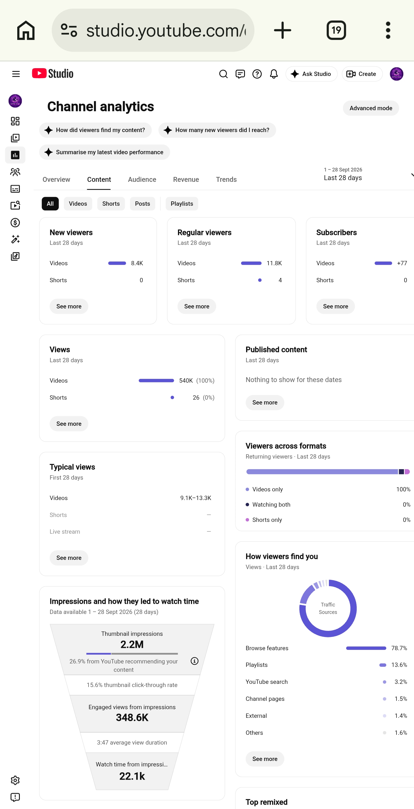Select the Playlists filter chip
This screenshot has height=809, width=414.
(x=182, y=203)
